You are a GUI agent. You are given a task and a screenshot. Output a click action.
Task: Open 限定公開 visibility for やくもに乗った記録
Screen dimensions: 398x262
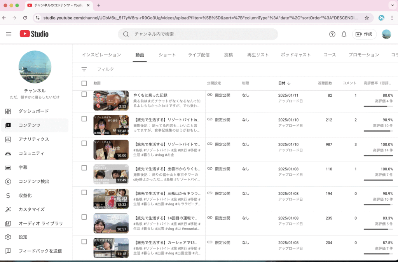222,95
